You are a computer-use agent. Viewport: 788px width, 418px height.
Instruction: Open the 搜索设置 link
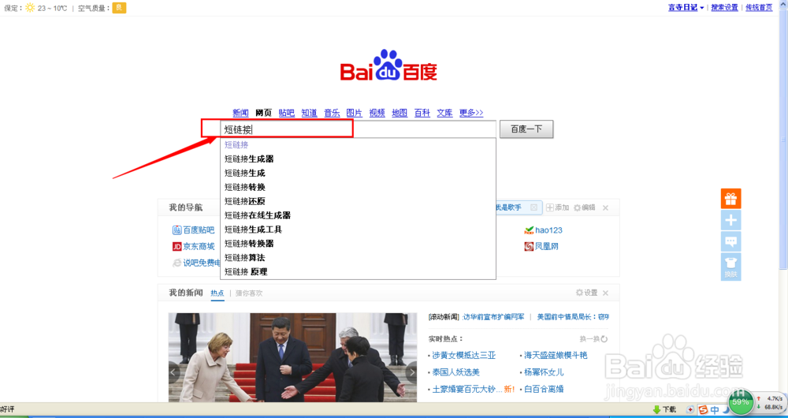click(724, 8)
